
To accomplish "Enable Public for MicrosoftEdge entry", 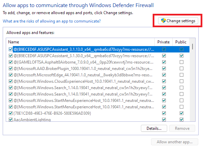I will point(181,75).
